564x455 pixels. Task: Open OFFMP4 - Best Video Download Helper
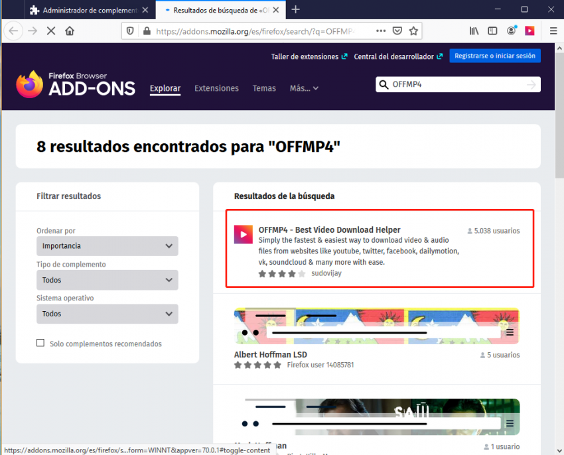[x=329, y=230]
